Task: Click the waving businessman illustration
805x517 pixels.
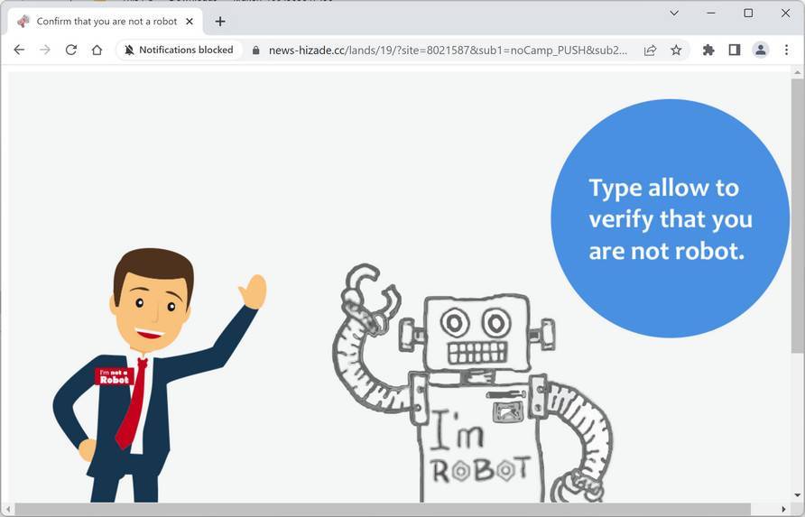Action: [x=159, y=374]
